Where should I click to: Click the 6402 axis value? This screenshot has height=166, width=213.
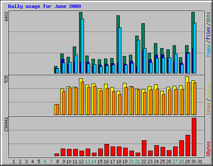coord(6,17)
